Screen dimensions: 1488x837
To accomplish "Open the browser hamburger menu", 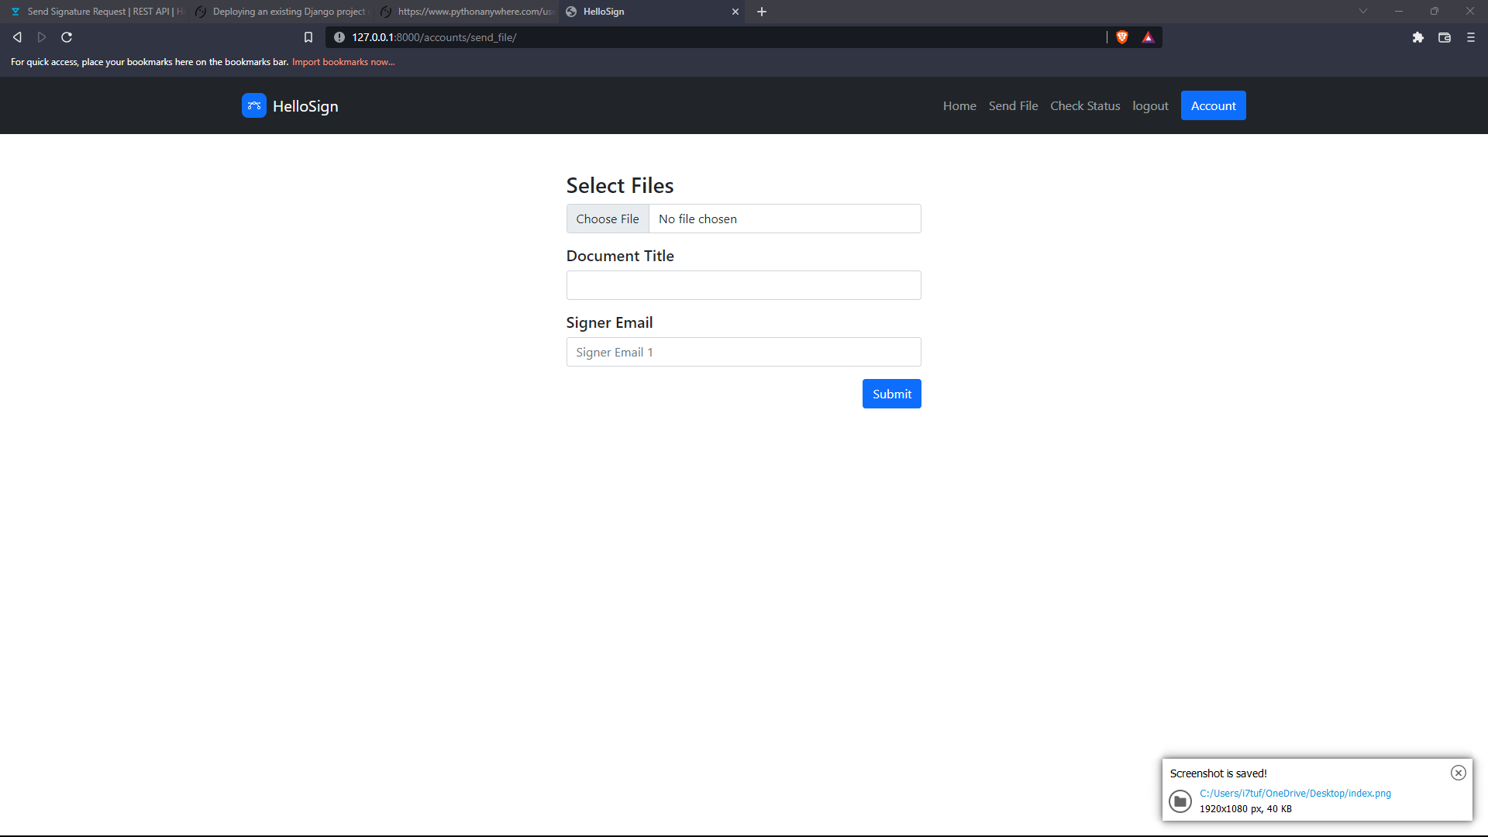I will 1470,37.
